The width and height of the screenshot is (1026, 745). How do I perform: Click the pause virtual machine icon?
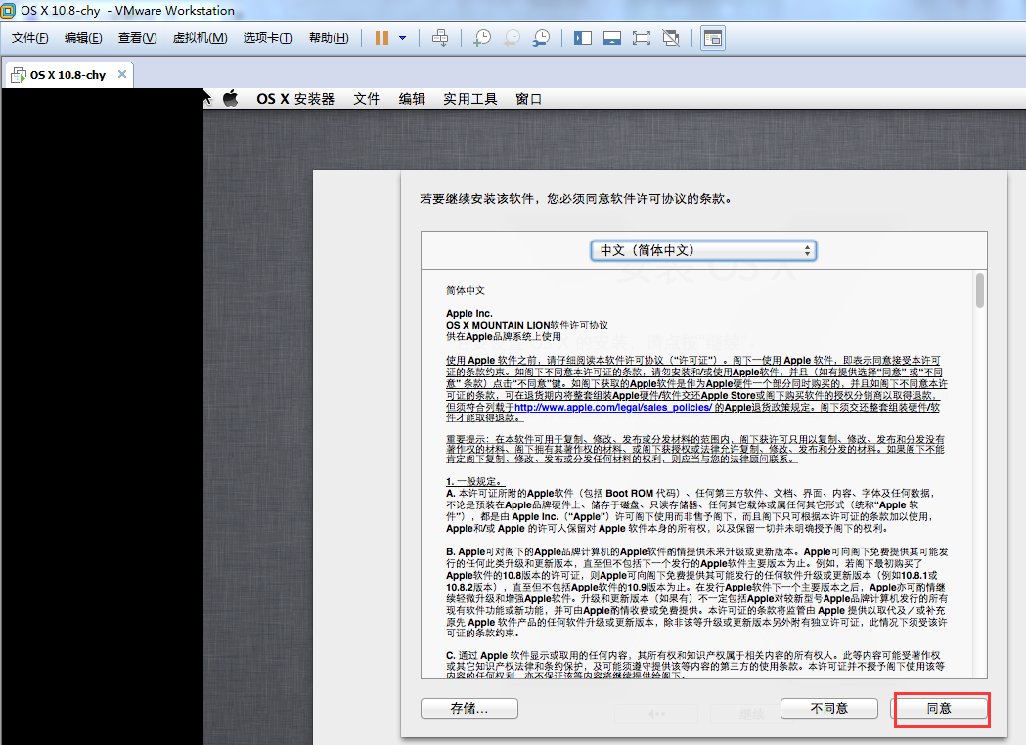coord(381,38)
